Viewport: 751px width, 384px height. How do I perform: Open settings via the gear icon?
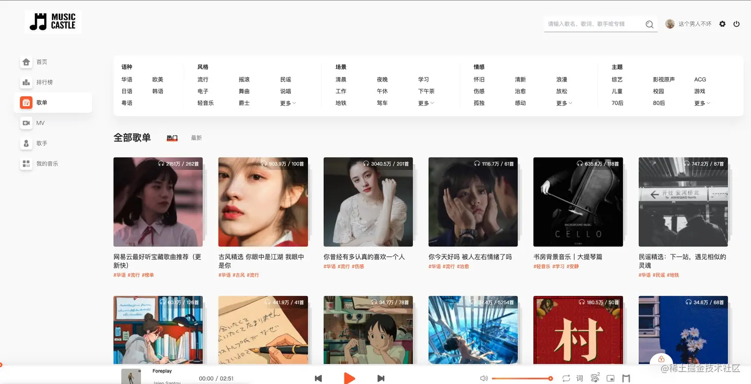pos(722,24)
